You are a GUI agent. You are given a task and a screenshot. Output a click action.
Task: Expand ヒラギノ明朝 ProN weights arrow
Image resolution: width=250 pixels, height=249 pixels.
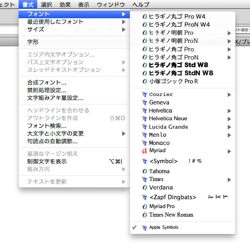(x=229, y=41)
